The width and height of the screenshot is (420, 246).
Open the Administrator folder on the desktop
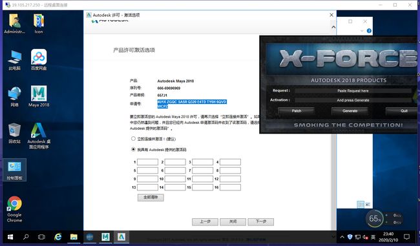click(x=14, y=24)
